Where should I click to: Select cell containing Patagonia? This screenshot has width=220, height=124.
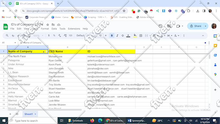pyautogui.click(x=28, y=61)
